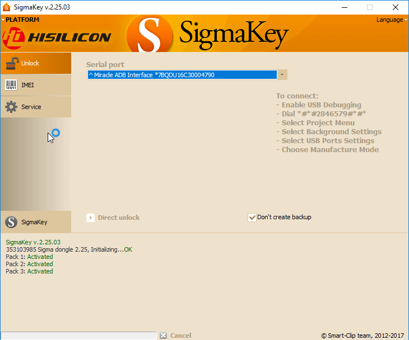Click the Cancel X icon
409x340 pixels.
pos(163,336)
